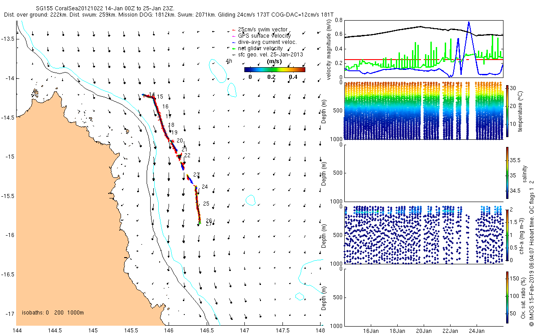The height and width of the screenshot is (336, 538).
Task: Click the '24Jan' date axis label
Action: (x=477, y=332)
